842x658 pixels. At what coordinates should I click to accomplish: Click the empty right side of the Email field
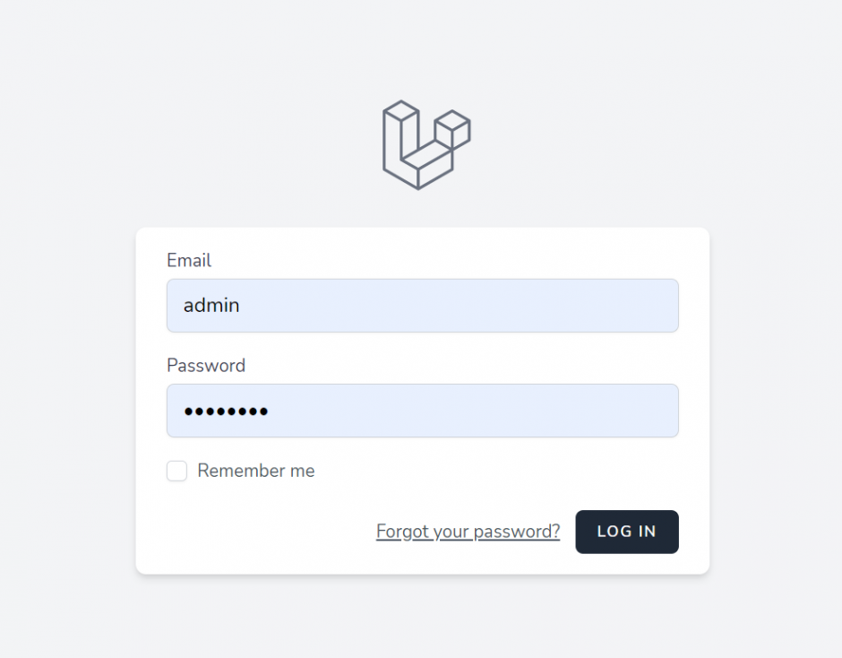click(x=537, y=306)
